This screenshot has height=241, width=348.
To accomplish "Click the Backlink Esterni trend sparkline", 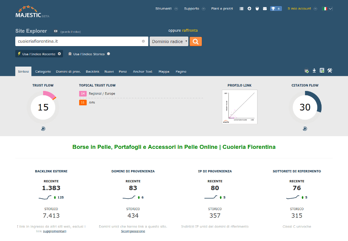I will (45, 197).
